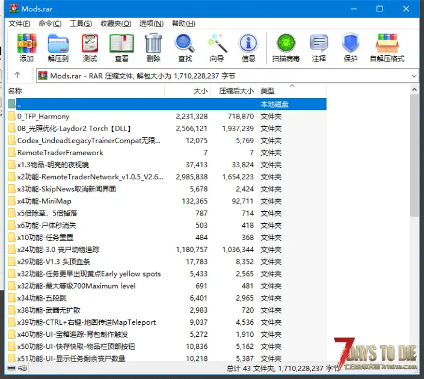Open the 文件(F) menu

pos(19,23)
